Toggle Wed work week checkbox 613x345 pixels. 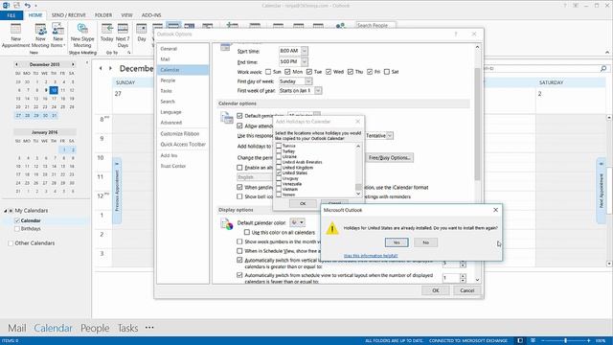[329, 72]
